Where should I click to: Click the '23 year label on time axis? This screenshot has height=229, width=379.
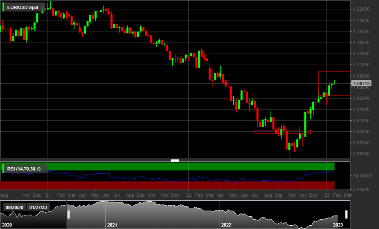326,195
